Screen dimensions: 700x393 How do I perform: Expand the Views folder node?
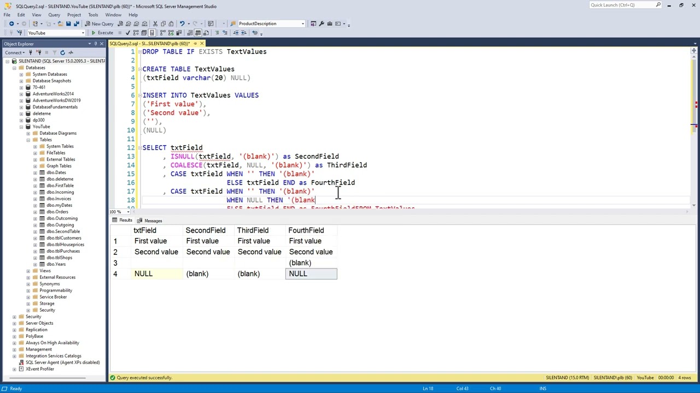tap(28, 271)
